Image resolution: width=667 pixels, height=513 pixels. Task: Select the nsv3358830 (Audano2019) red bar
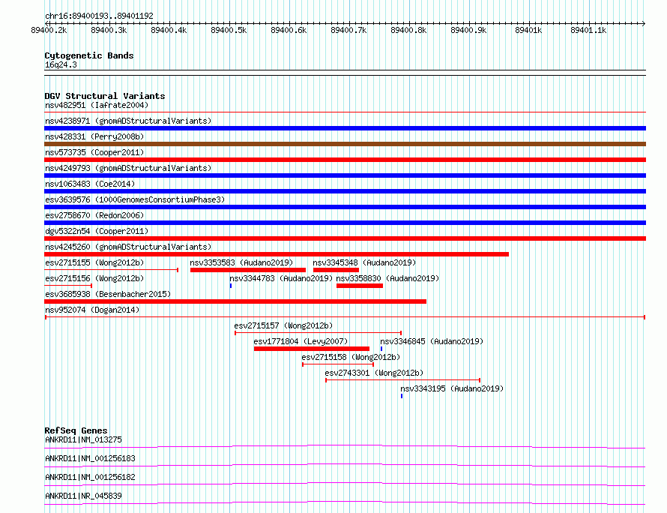coord(360,286)
